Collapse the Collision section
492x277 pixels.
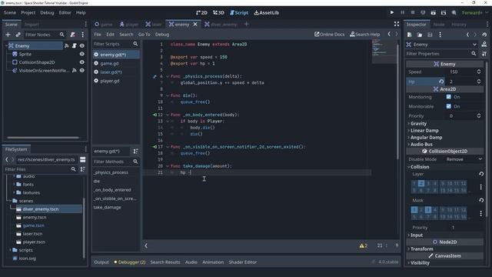click(x=420, y=167)
